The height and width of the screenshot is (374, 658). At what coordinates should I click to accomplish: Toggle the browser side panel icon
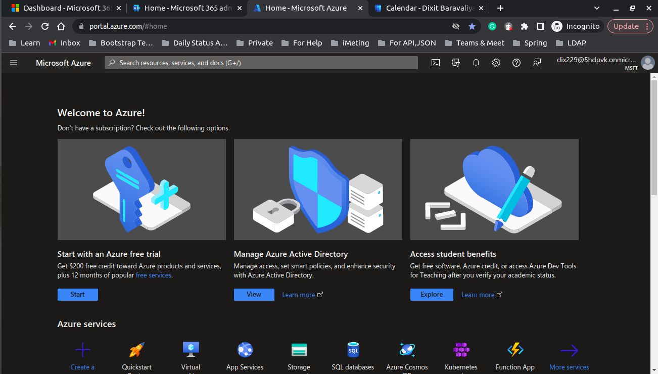pyautogui.click(x=540, y=26)
